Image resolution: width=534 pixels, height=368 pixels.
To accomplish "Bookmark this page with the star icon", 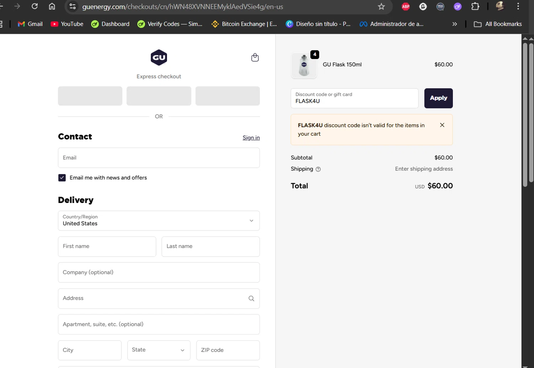I will (381, 6).
